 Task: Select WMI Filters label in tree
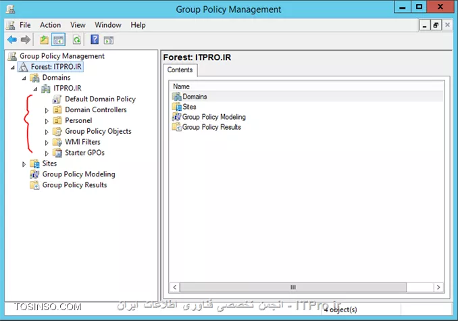pyautogui.click(x=82, y=142)
